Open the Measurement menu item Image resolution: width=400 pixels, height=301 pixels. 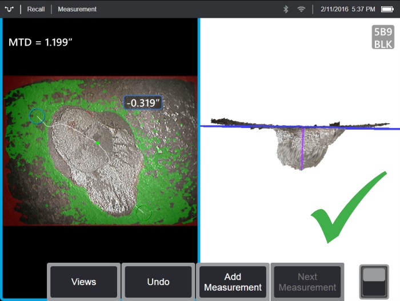click(x=77, y=9)
